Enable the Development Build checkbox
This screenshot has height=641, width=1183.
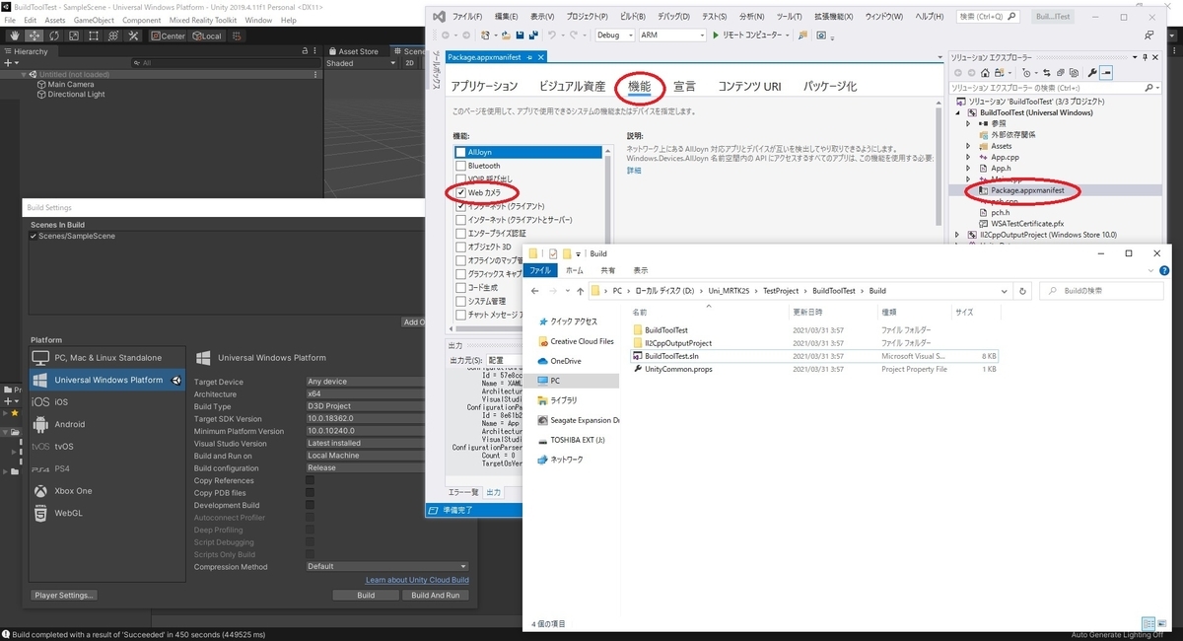311,505
